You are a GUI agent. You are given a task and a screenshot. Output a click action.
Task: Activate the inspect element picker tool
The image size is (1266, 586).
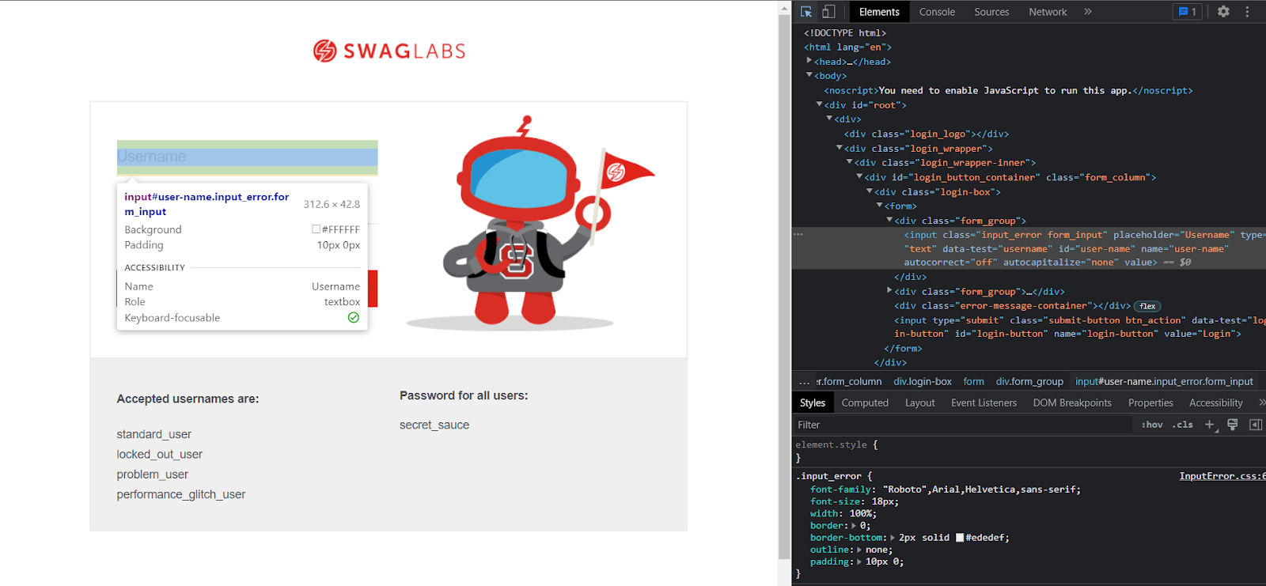806,12
